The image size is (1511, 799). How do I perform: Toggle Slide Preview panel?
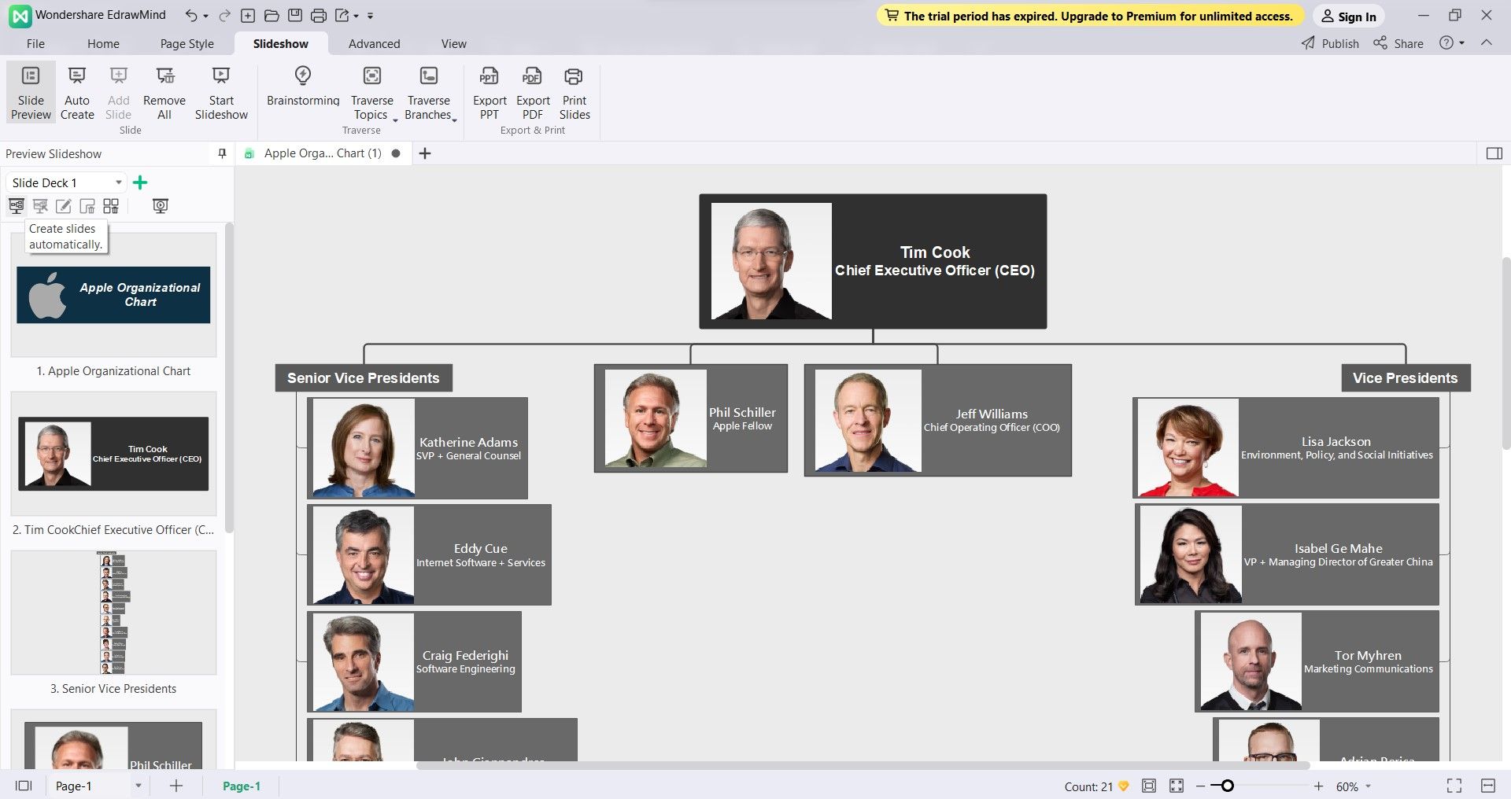pos(31,93)
